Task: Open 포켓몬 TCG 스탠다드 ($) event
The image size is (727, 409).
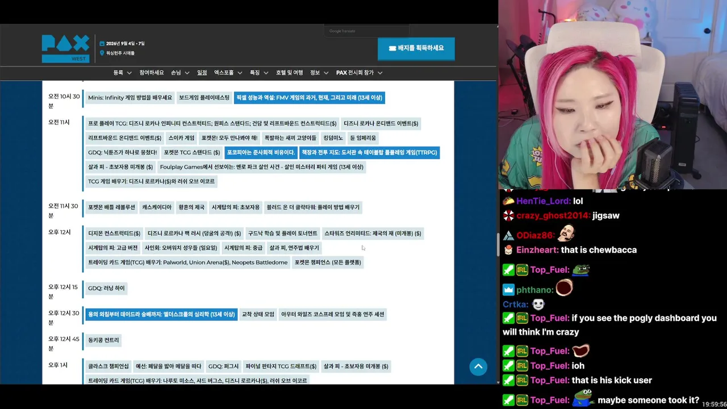Action: [x=192, y=152]
